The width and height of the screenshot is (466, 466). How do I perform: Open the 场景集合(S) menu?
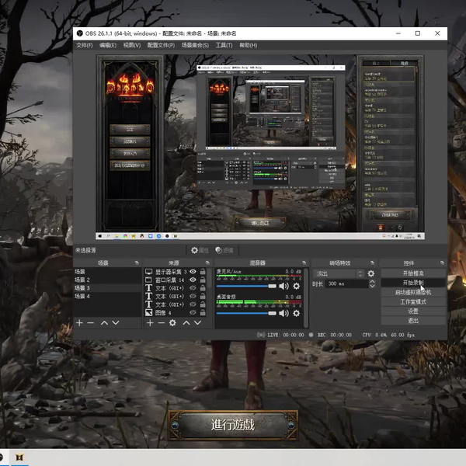coord(195,45)
